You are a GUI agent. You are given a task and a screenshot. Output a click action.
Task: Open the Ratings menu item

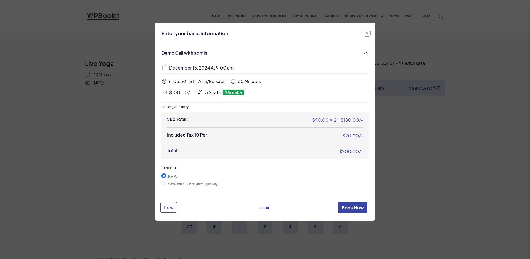click(x=330, y=16)
